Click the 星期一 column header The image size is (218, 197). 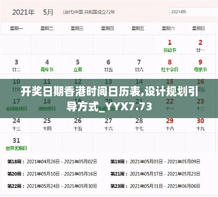(16, 28)
